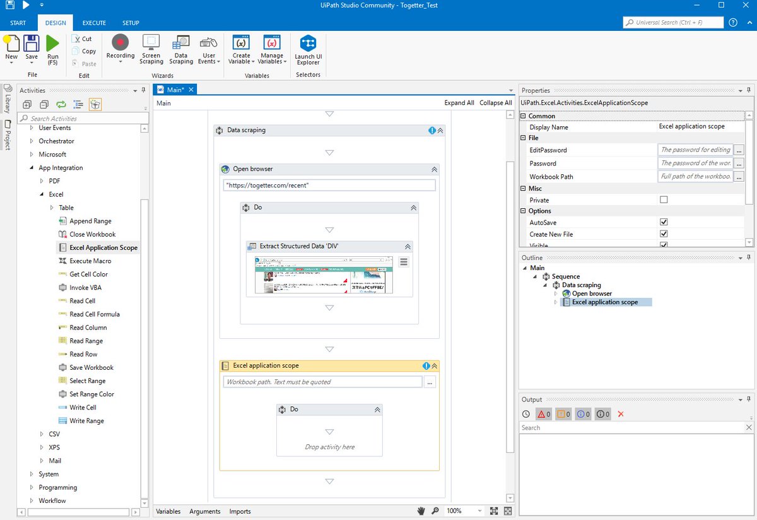This screenshot has height=520, width=757.
Task: Toggle warning filter in Output
Action: coord(563,414)
